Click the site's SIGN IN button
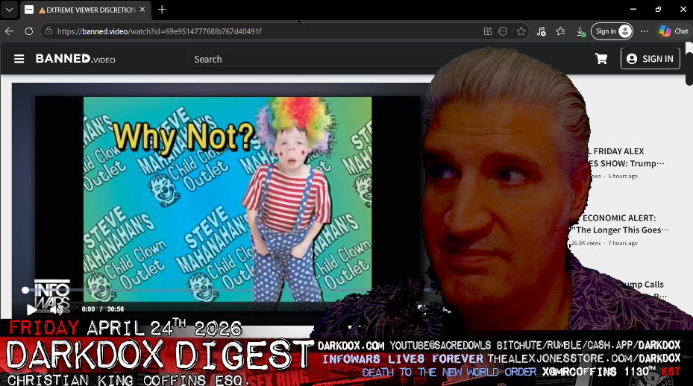 click(x=650, y=59)
